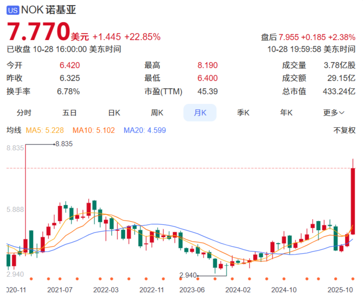Click the 2024-02 date axis label

[x=238, y=290]
